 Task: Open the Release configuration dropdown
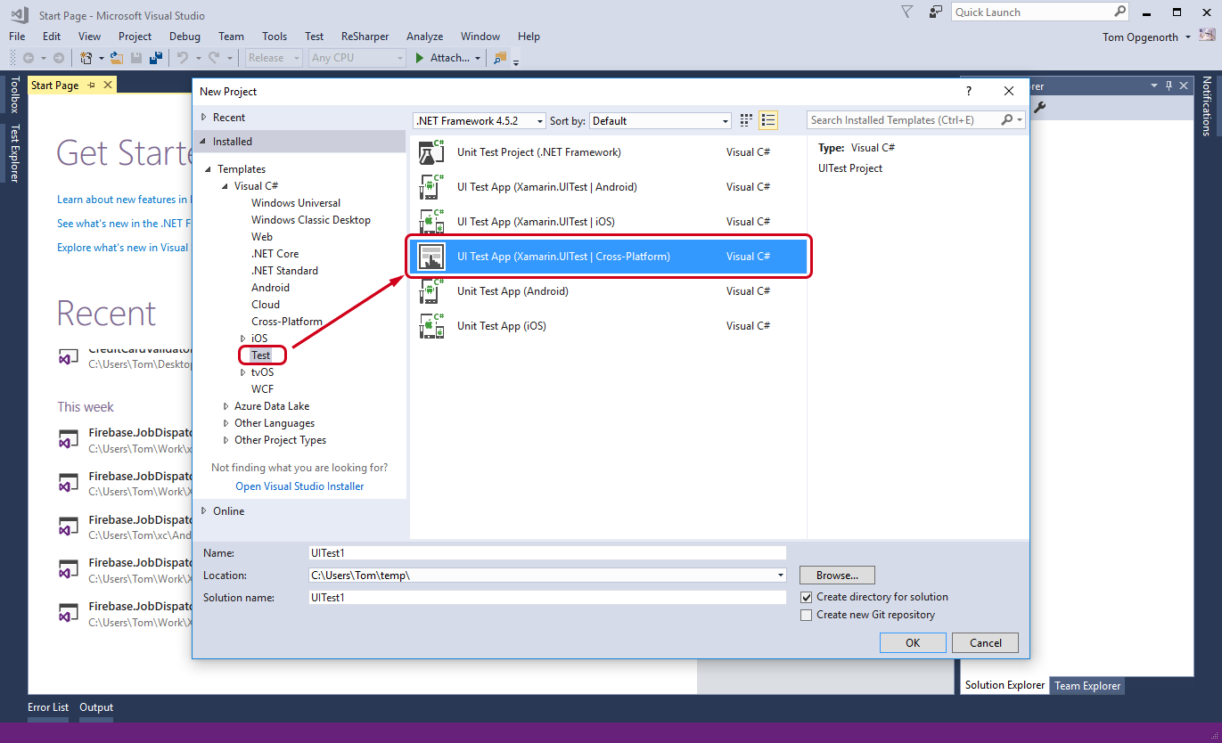pos(275,58)
